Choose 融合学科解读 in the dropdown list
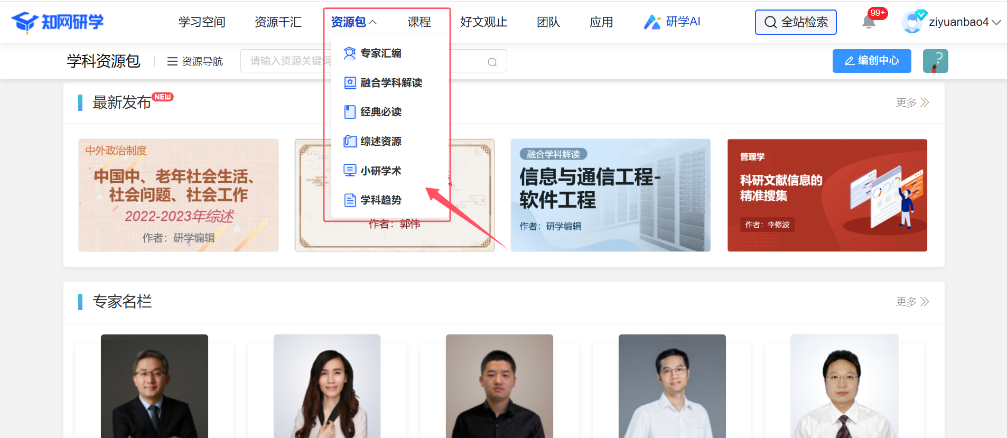This screenshot has width=1007, height=438. coord(390,83)
